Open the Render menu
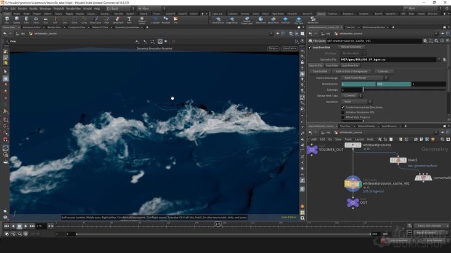Viewport: 451px width, 253px height. point(22,9)
